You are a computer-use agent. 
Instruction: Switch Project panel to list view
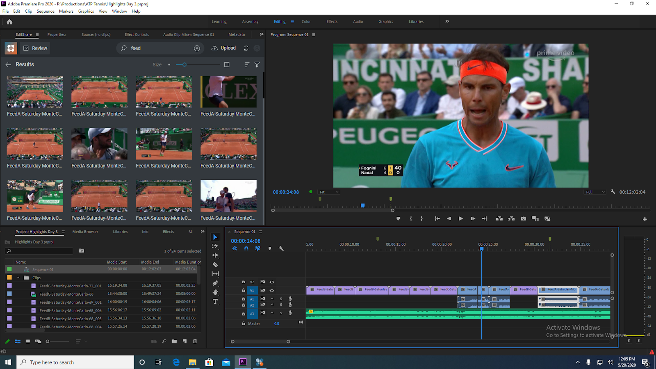click(x=17, y=341)
